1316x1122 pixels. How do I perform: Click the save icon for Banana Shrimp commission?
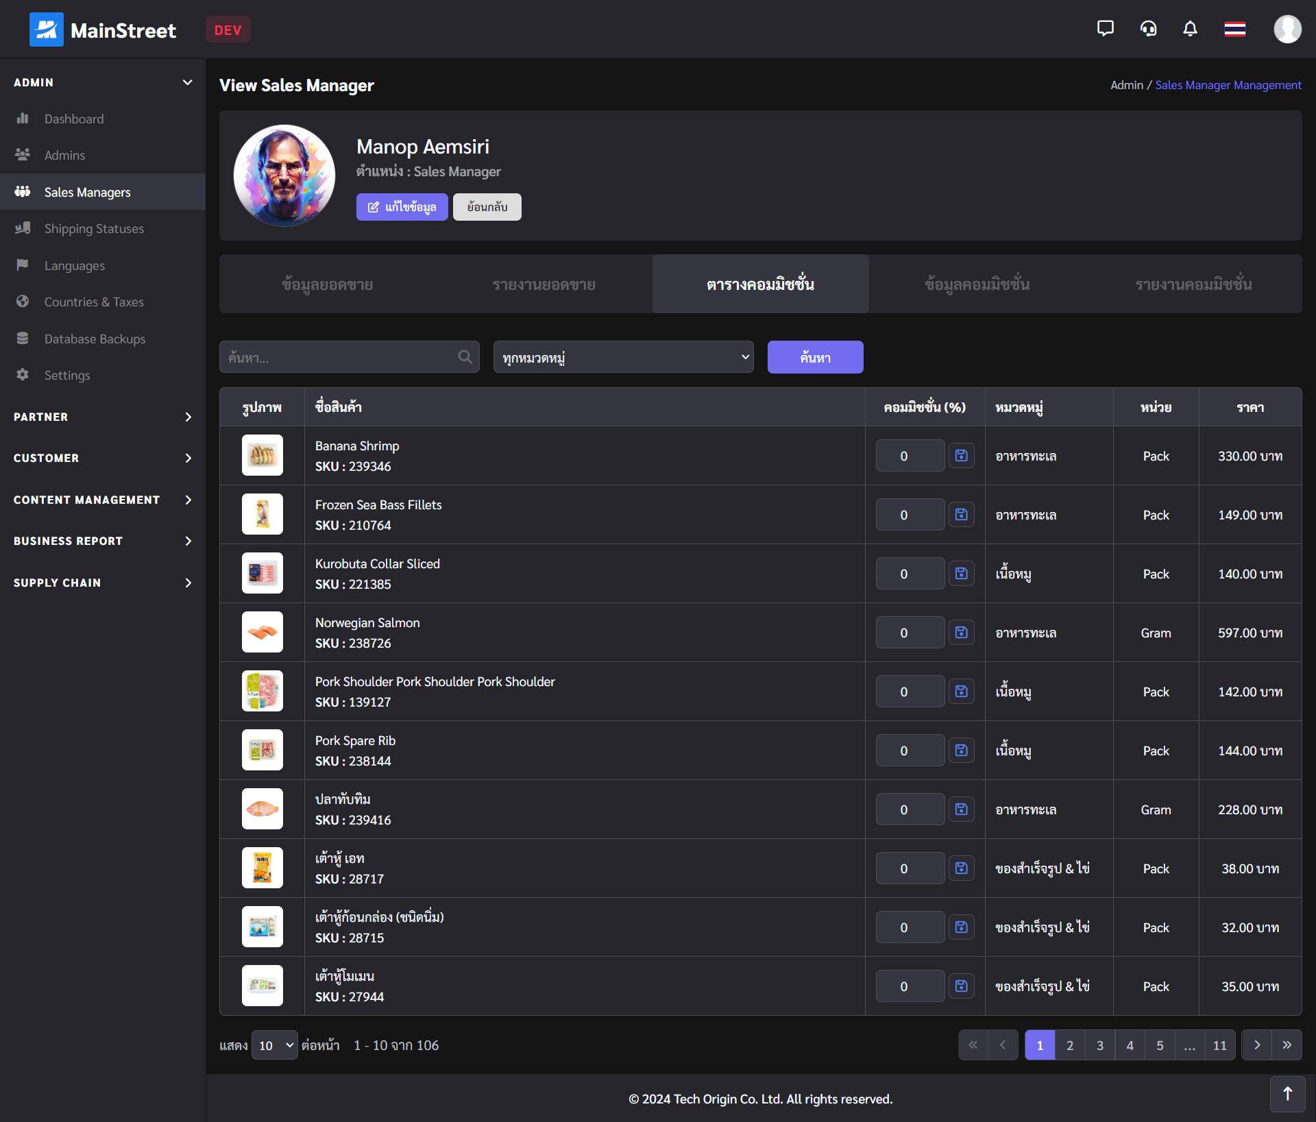960,454
